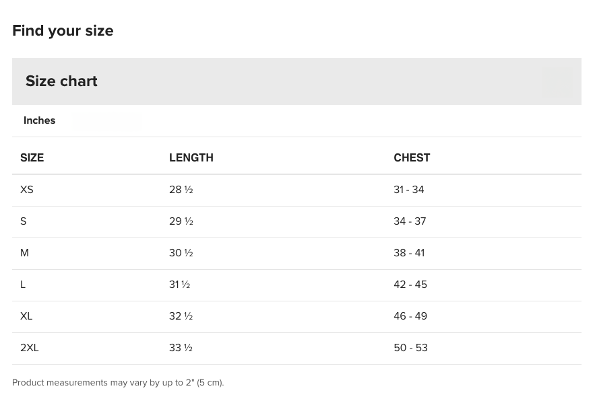Image resolution: width=595 pixels, height=403 pixels.
Task: Select the 2XL size row label
Action: point(29,348)
